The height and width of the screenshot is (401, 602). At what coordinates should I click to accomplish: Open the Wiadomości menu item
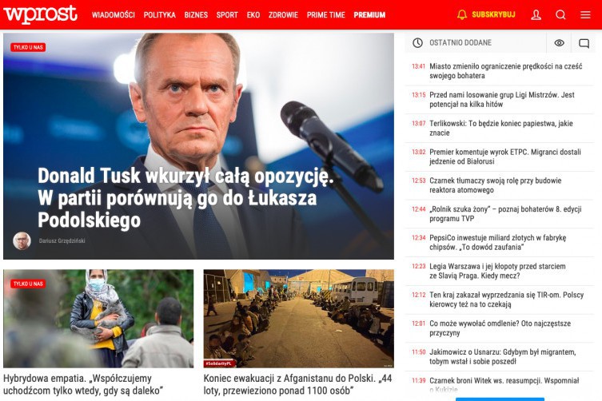point(114,15)
